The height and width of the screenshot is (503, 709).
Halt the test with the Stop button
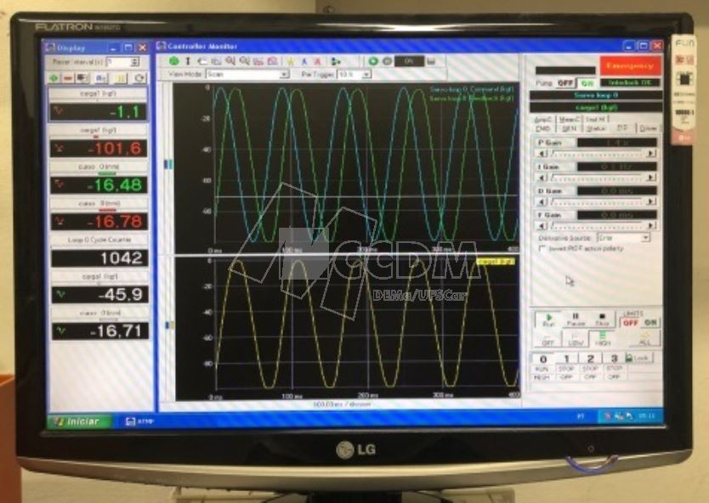(602, 319)
